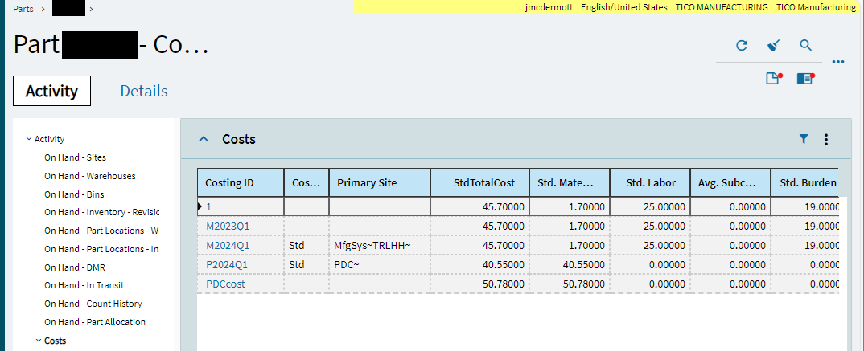Viewport: 864px width, 351px height.
Task: Click the Clear (broom) icon
Action: pos(774,46)
